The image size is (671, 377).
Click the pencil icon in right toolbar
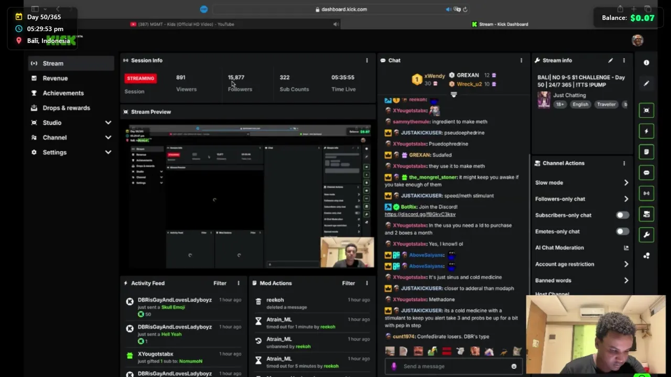coord(646,83)
